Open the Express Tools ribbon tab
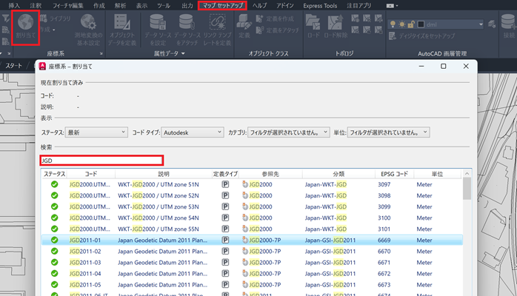Image resolution: width=517 pixels, height=296 pixels. [320, 6]
